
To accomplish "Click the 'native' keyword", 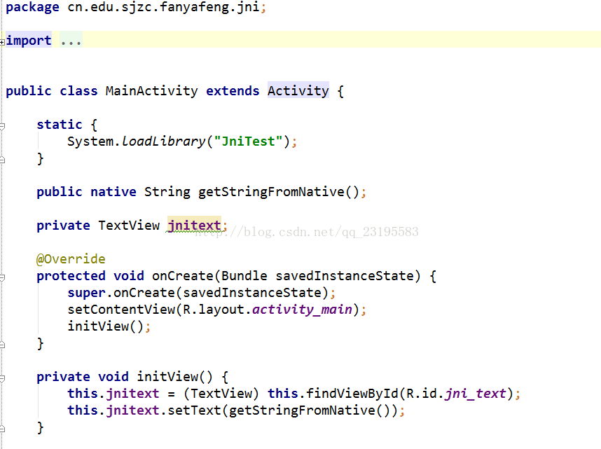I will point(113,192).
